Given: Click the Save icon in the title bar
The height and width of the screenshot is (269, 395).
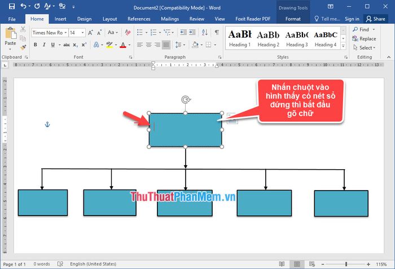Looking at the screenshot, I should click(x=12, y=6).
